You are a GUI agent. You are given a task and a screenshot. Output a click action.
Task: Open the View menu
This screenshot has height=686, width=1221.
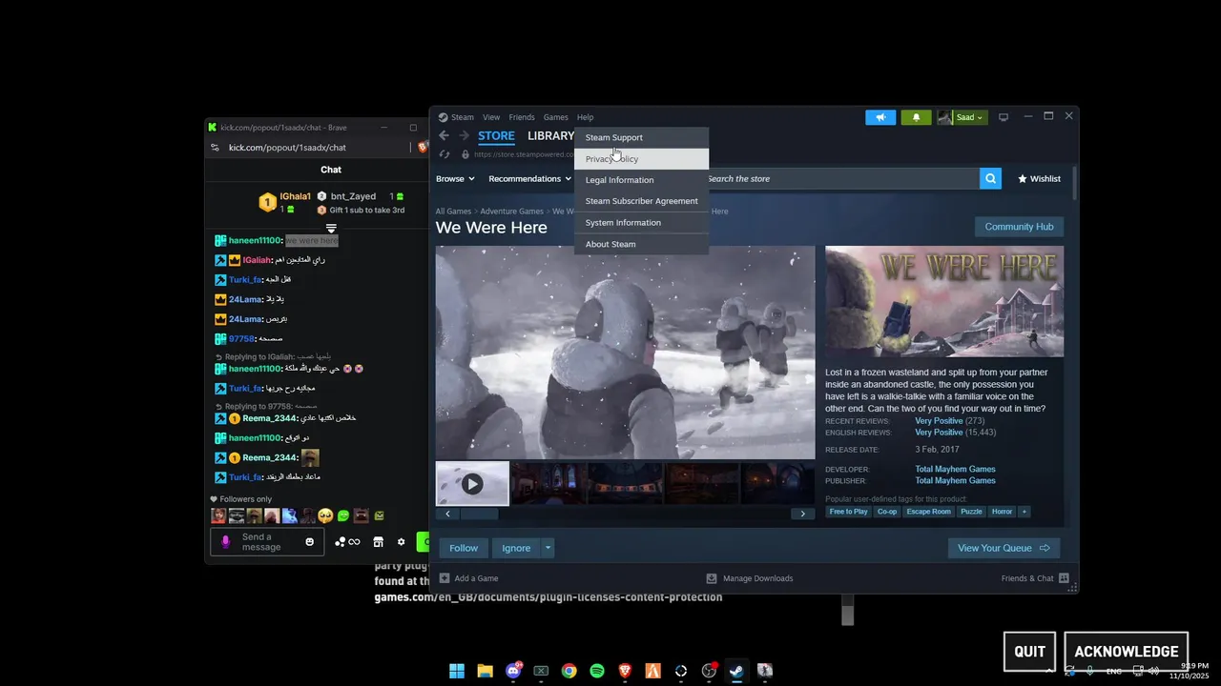(x=491, y=117)
